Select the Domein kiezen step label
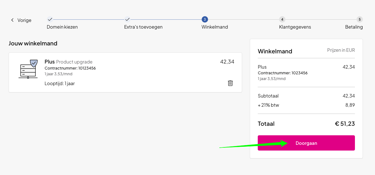This screenshot has width=375, height=175. 62,27
